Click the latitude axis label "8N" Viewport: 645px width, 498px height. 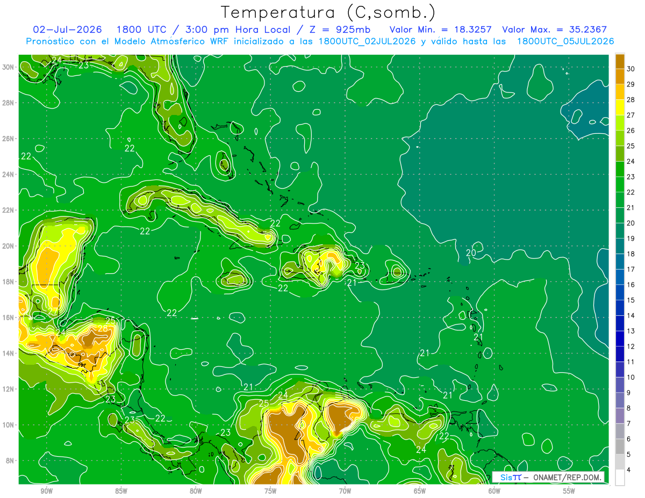tap(10, 460)
